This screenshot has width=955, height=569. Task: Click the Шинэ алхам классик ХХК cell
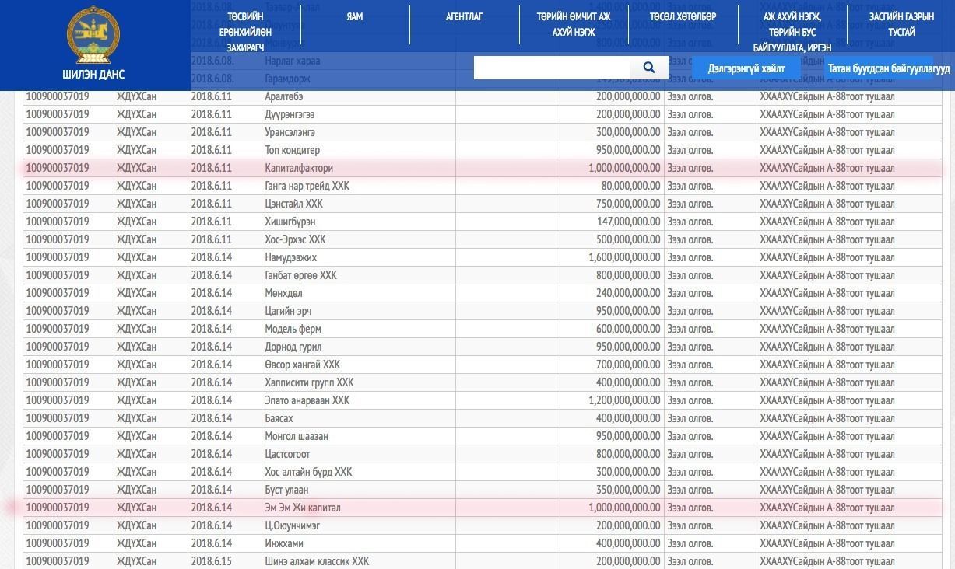pos(358,561)
